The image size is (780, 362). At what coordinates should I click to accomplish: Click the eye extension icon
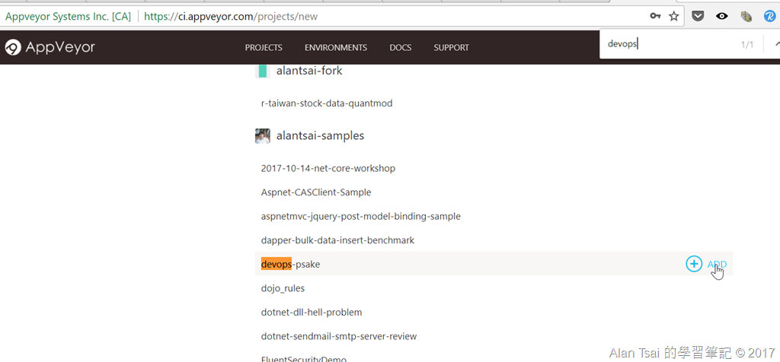coord(722,17)
